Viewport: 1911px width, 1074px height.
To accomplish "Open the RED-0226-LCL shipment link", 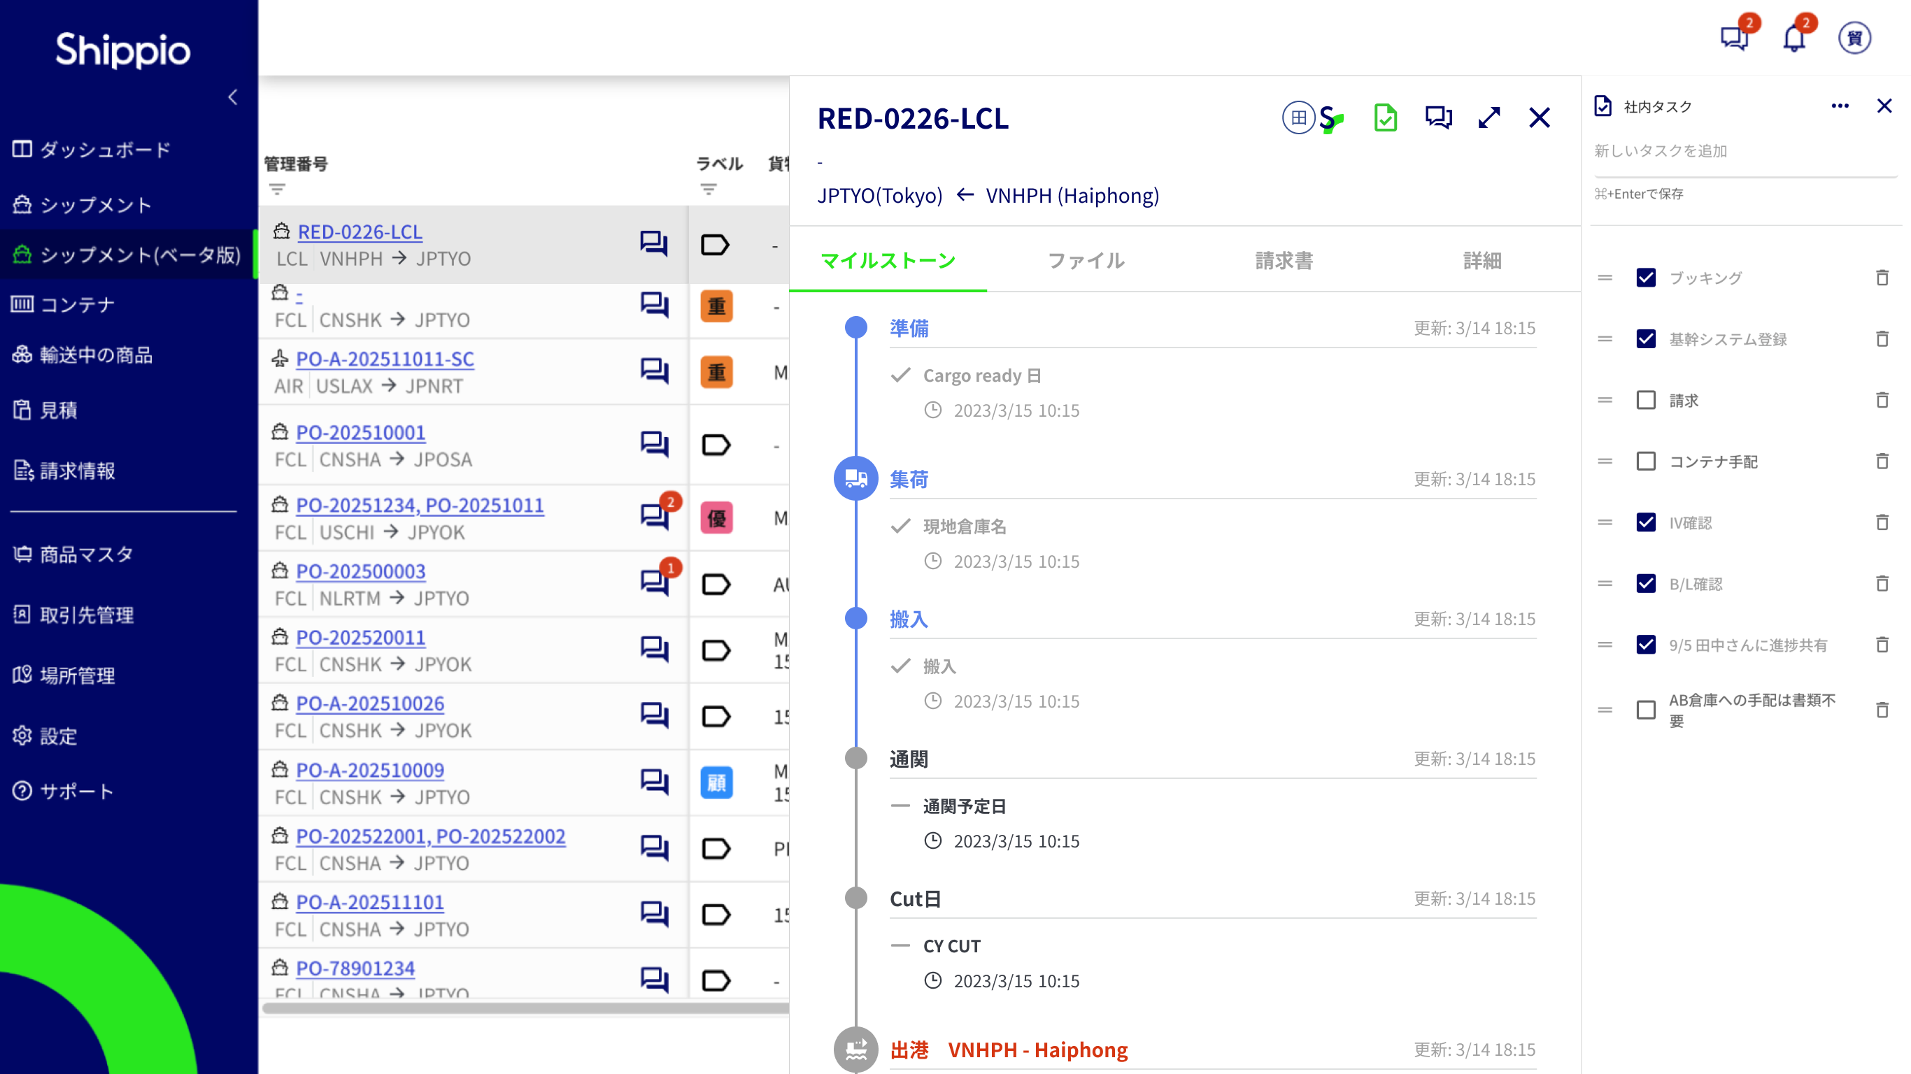I will [x=360, y=232].
